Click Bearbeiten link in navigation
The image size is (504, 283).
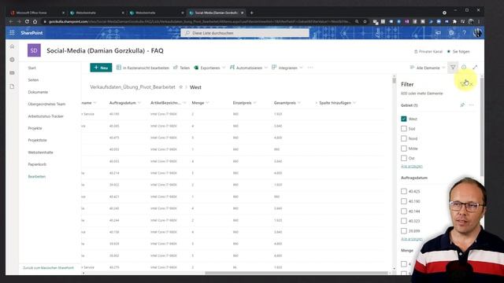pos(37,176)
